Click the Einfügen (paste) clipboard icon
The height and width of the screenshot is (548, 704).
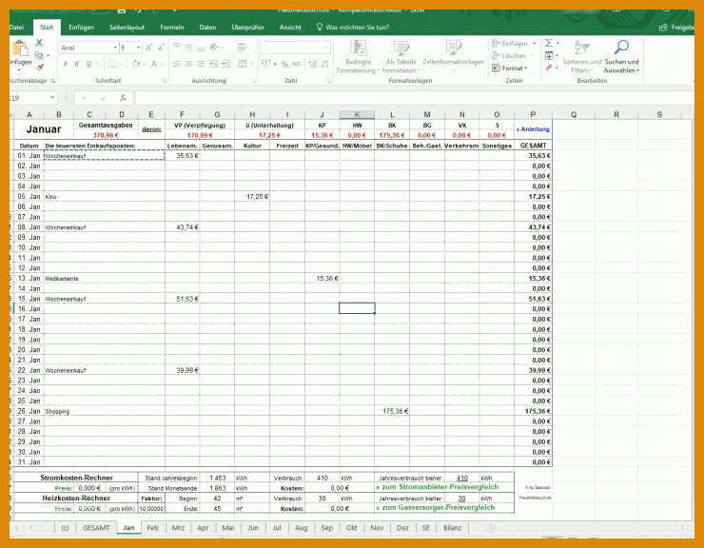(20, 49)
